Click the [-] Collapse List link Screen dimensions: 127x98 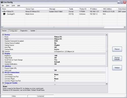[69, 51]
